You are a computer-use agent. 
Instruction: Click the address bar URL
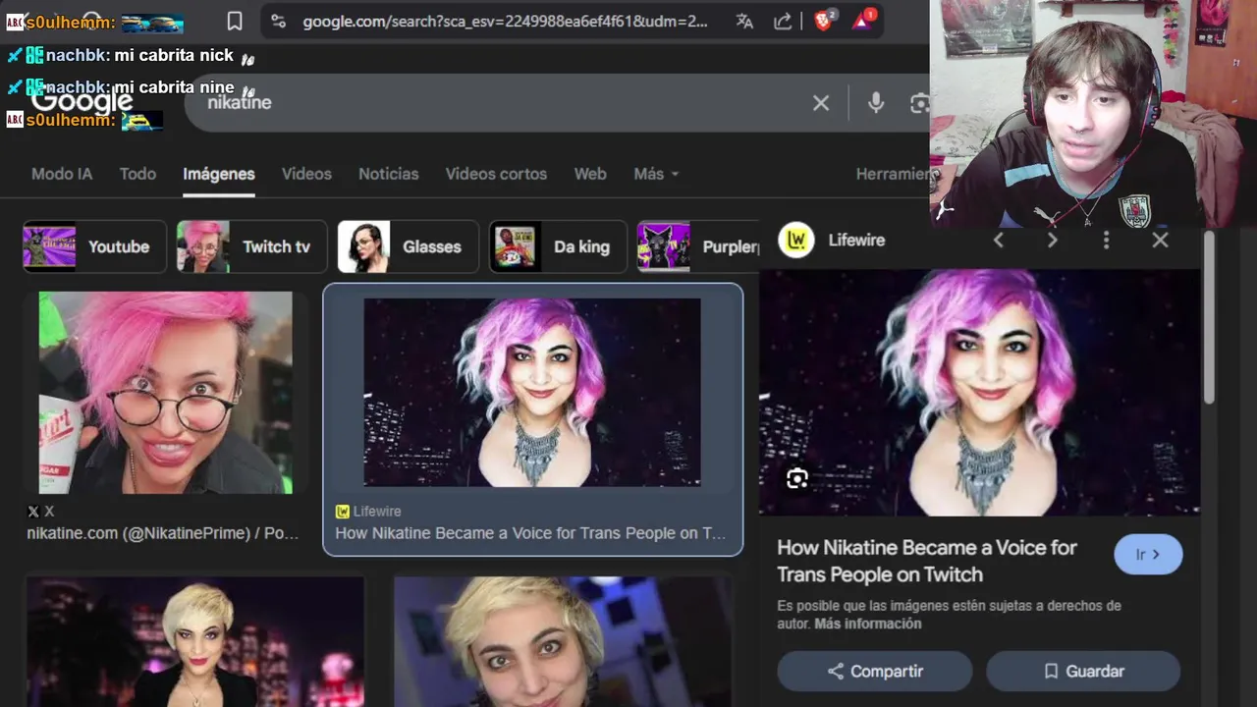(505, 21)
